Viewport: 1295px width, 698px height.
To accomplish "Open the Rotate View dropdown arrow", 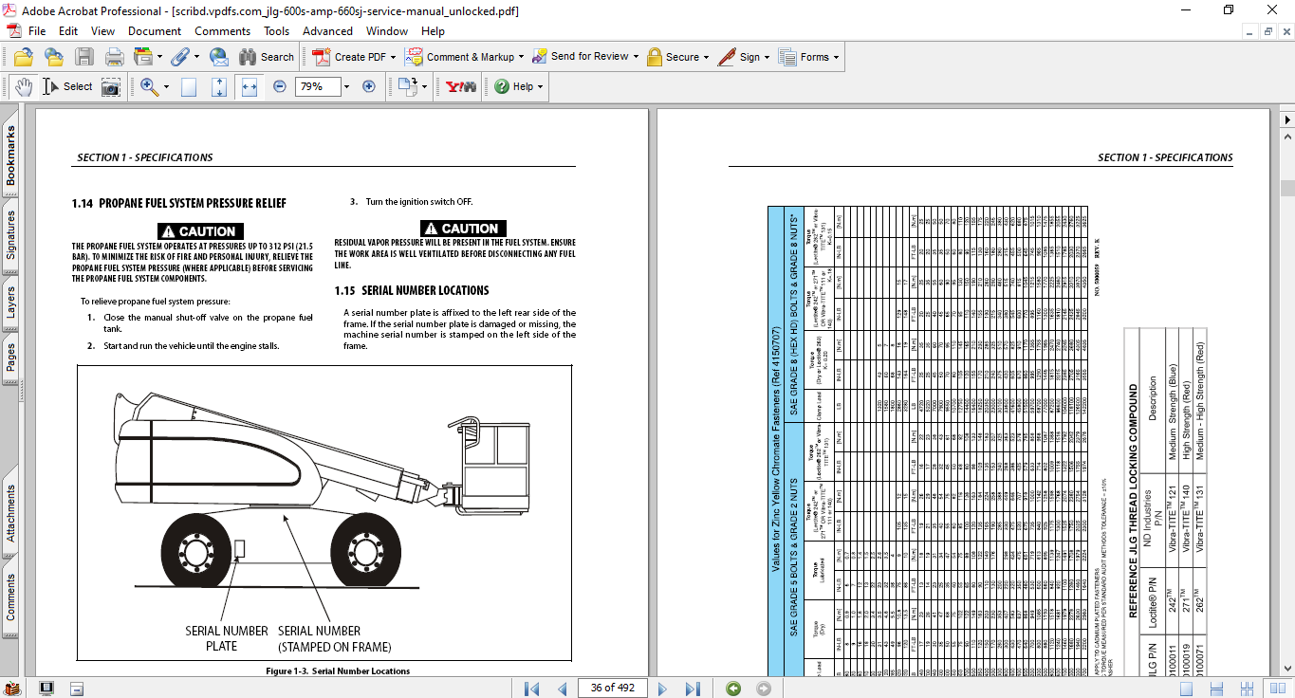I will click(x=426, y=87).
